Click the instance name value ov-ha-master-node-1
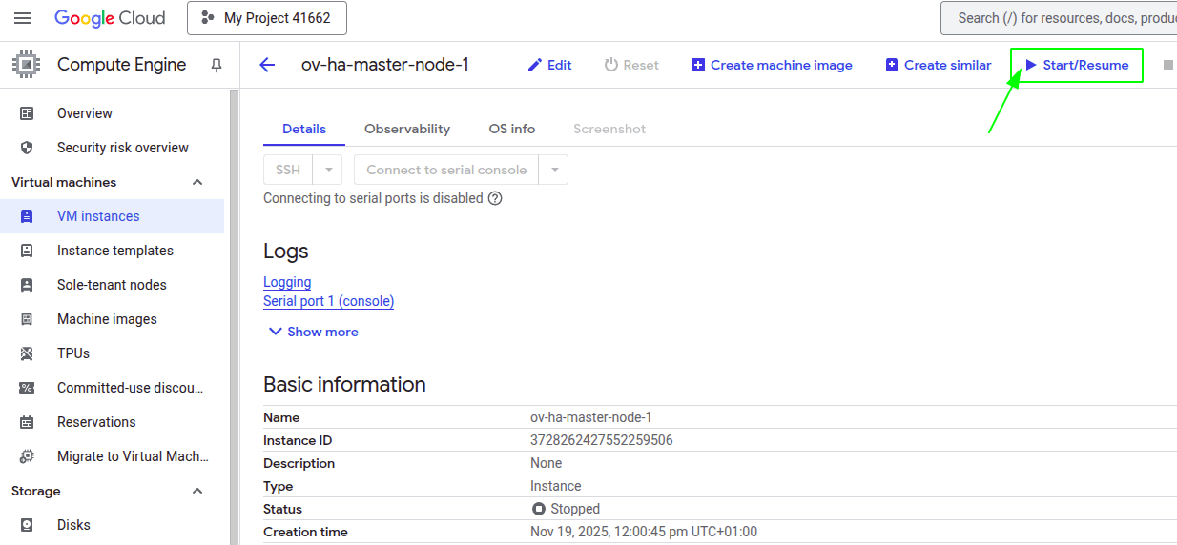The width and height of the screenshot is (1177, 545). [x=591, y=417]
